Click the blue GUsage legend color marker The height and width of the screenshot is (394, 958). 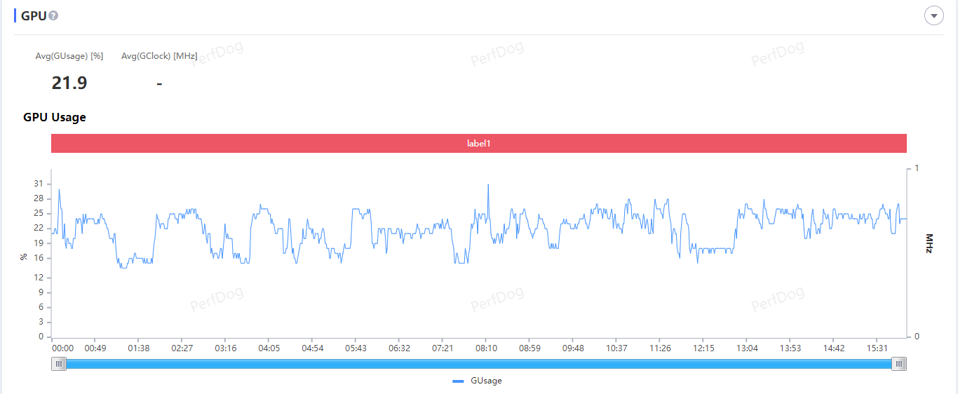tap(458, 381)
